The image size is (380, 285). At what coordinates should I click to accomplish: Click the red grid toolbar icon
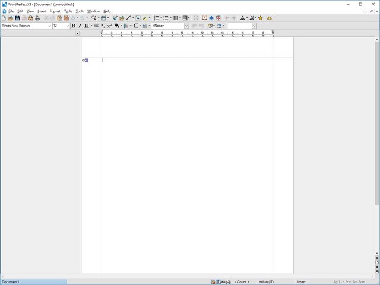coord(218,18)
